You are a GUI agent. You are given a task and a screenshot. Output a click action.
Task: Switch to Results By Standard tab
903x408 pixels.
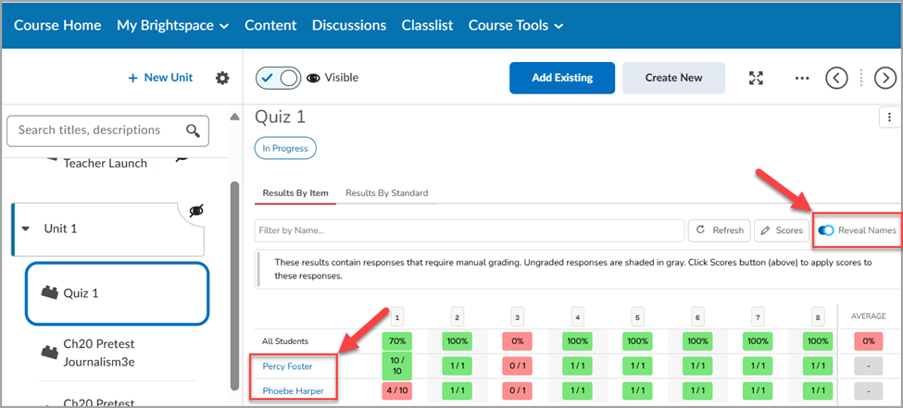pyautogui.click(x=387, y=193)
